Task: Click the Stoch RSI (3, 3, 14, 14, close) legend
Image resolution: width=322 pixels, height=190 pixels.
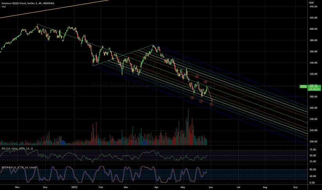Action: pyautogui.click(x=19, y=168)
